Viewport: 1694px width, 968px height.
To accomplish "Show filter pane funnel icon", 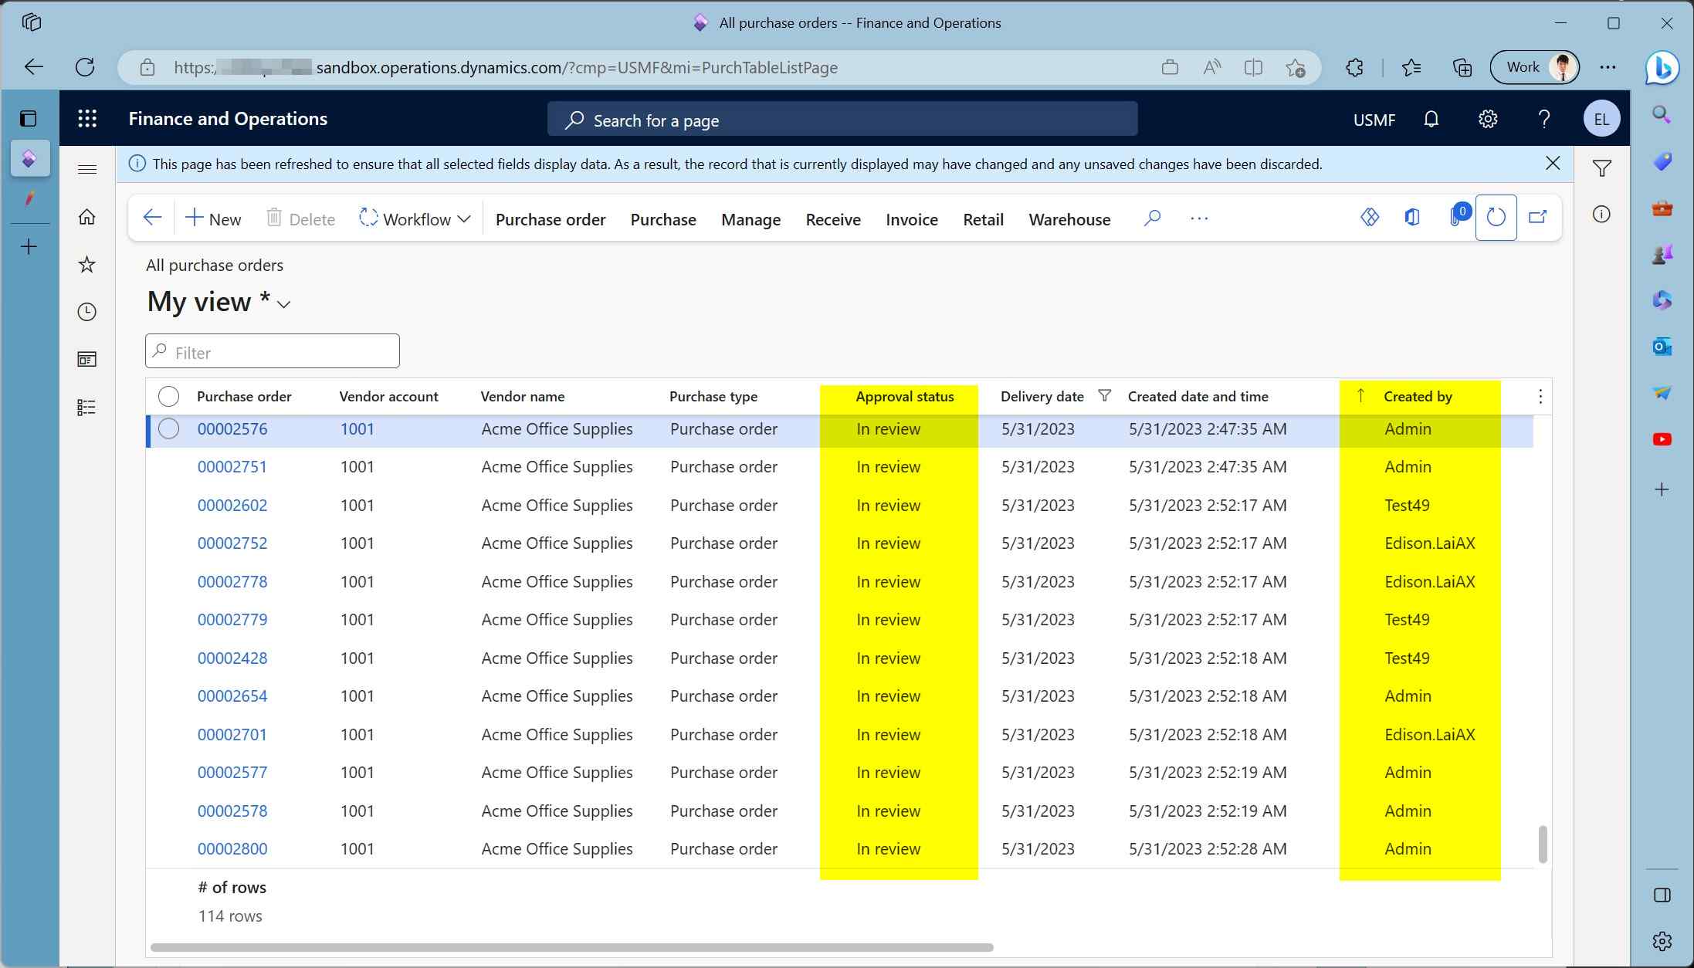I will click(1602, 168).
